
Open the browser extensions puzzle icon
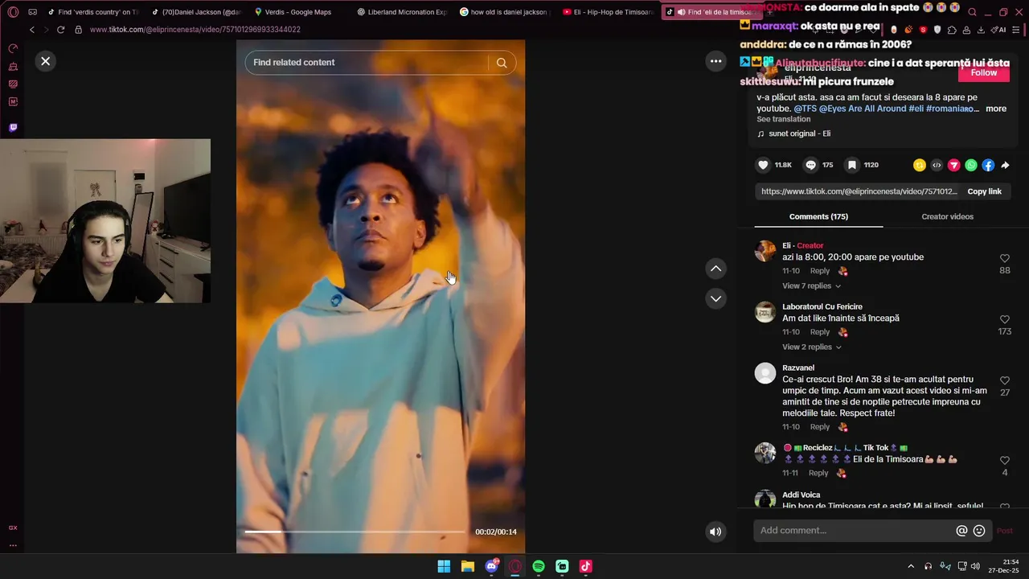(952, 30)
